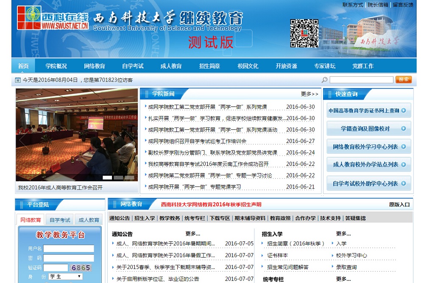Open 原版入口 link
Screen dimensions: 424x283
click(x=399, y=205)
